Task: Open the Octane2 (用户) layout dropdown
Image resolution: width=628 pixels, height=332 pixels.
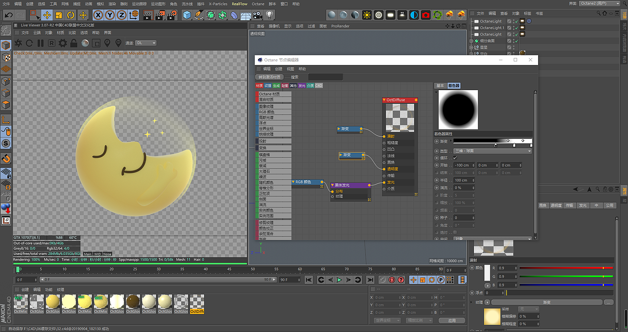Action: click(x=600, y=3)
